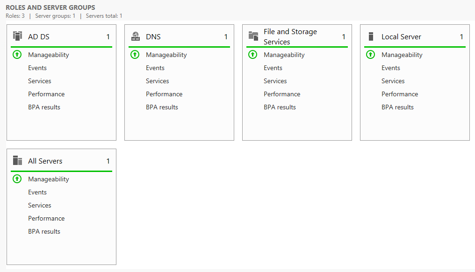The height and width of the screenshot is (272, 475).
Task: Open Services under File and Storage Services
Action: click(x=275, y=81)
